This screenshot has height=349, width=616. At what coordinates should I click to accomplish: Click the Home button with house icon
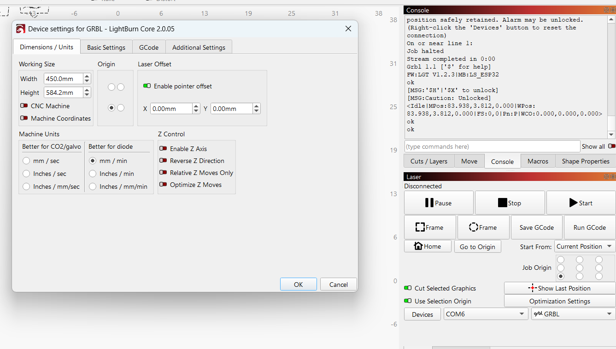(428, 246)
